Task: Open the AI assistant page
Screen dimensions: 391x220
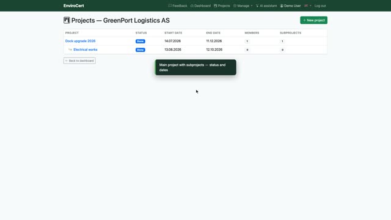Action: point(266,5)
